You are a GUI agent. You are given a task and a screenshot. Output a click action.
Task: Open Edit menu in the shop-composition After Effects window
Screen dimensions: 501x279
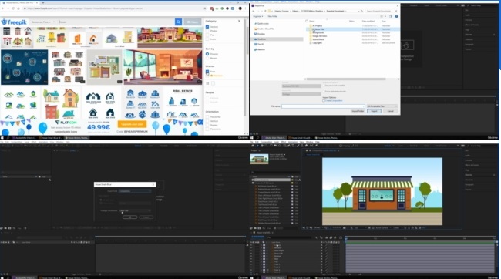[257, 142]
